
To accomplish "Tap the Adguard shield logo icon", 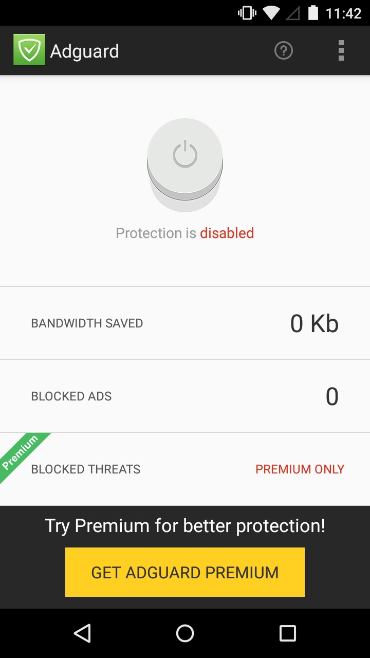I will (x=29, y=50).
